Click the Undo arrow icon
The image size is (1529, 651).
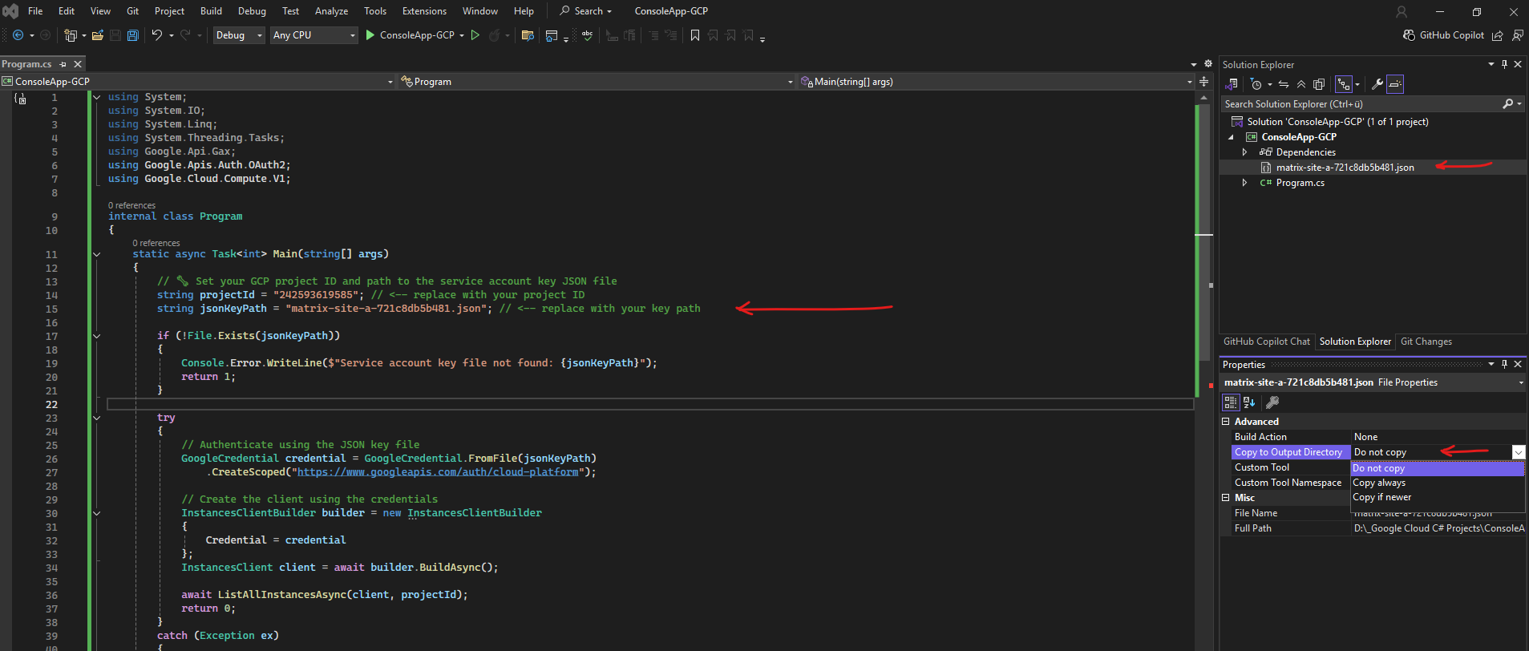pos(157,35)
